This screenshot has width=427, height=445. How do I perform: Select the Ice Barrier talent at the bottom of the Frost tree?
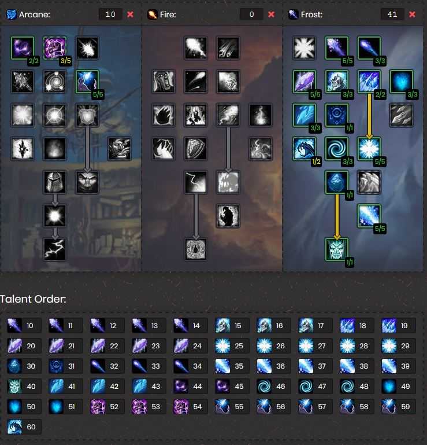tap(336, 249)
